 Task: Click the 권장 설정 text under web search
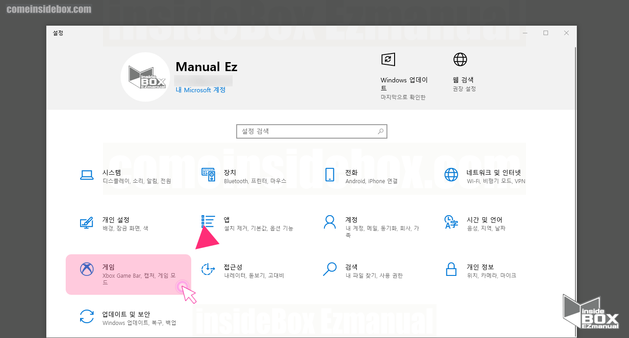tap(464, 89)
